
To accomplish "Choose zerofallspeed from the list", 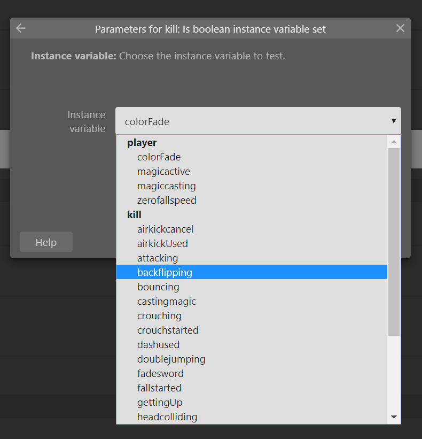I will point(252,200).
